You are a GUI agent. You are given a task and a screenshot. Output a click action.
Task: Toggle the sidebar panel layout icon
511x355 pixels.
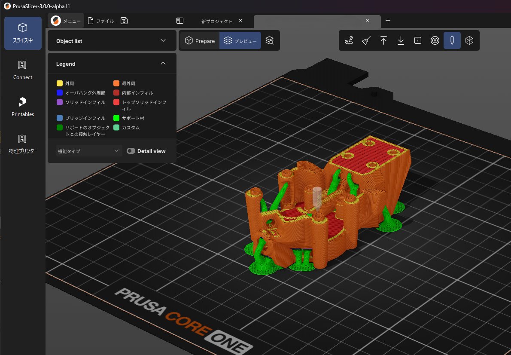coord(180,21)
